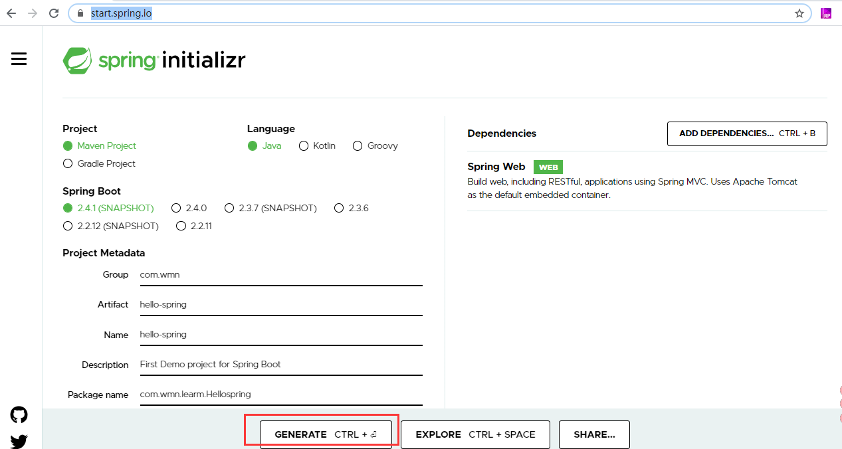Select Spring Boot 2.4.0

[189, 208]
